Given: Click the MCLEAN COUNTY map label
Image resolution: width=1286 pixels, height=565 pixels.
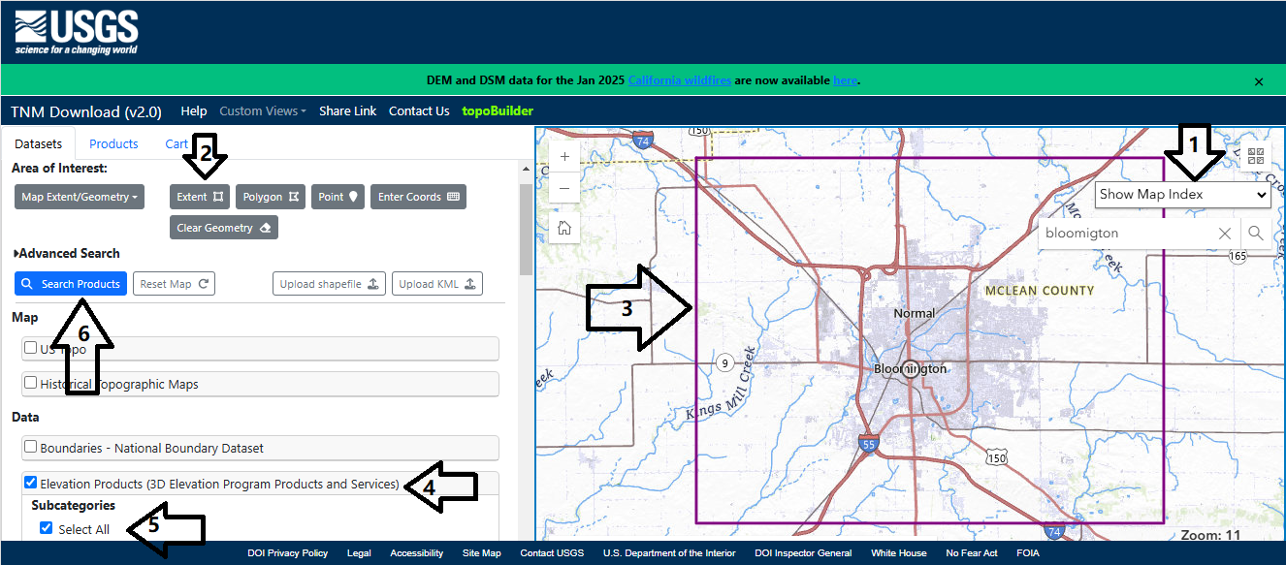Looking at the screenshot, I should tap(1039, 291).
